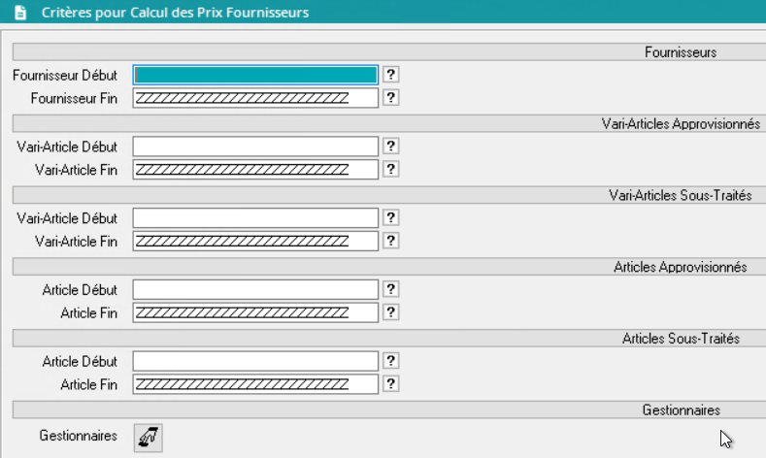766x458 pixels.
Task: Open lookup help for Fournisseur Fin
Action: point(391,97)
